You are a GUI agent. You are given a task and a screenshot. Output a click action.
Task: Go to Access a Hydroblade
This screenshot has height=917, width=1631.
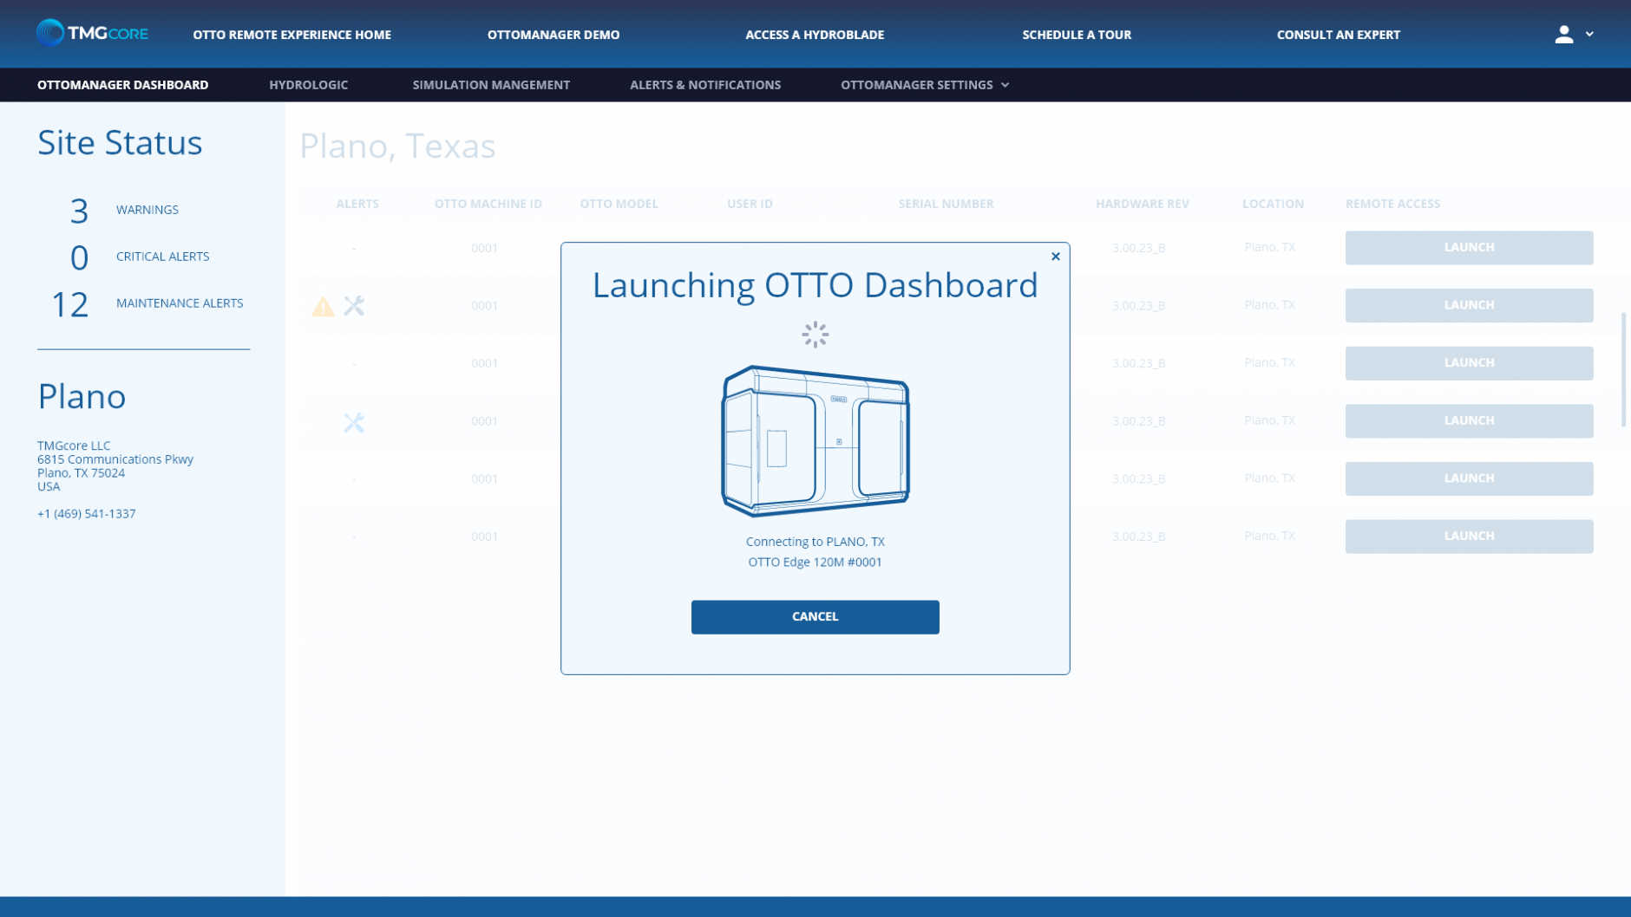[815, 35]
